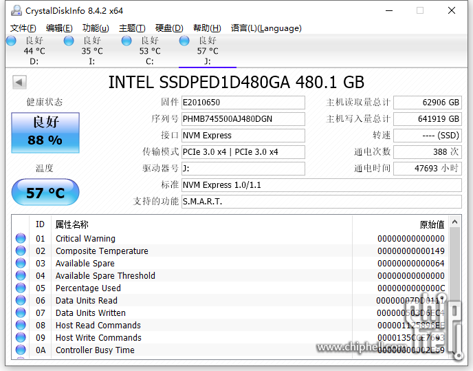Click the features field S.M.A.R.T.

click(x=322, y=202)
